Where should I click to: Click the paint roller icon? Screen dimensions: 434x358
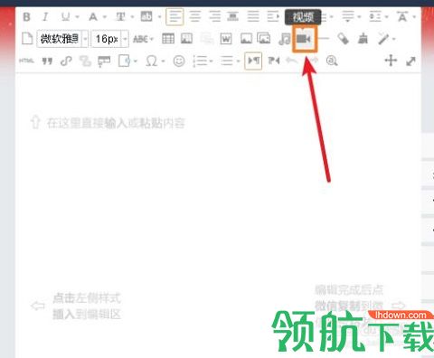click(104, 61)
